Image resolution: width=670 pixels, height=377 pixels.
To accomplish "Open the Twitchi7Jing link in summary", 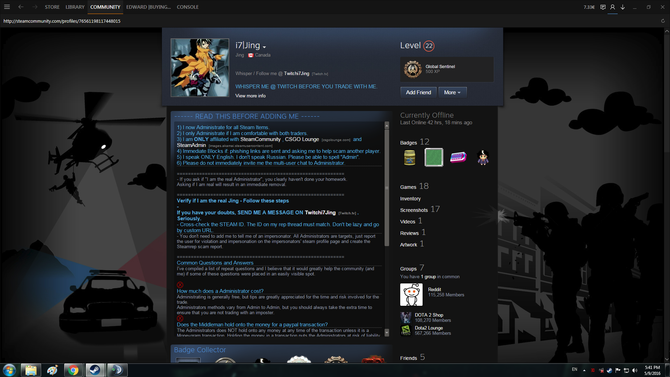I will coord(296,73).
